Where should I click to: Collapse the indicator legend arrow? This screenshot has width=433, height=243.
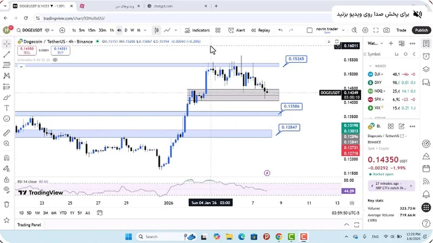(21, 67)
